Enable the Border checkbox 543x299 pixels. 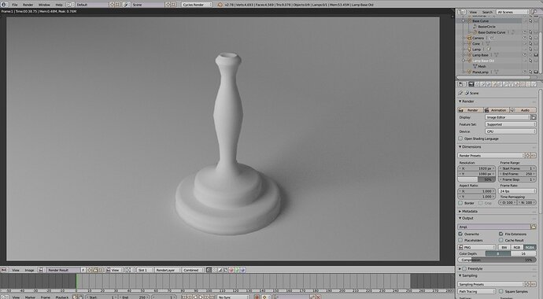coord(460,203)
